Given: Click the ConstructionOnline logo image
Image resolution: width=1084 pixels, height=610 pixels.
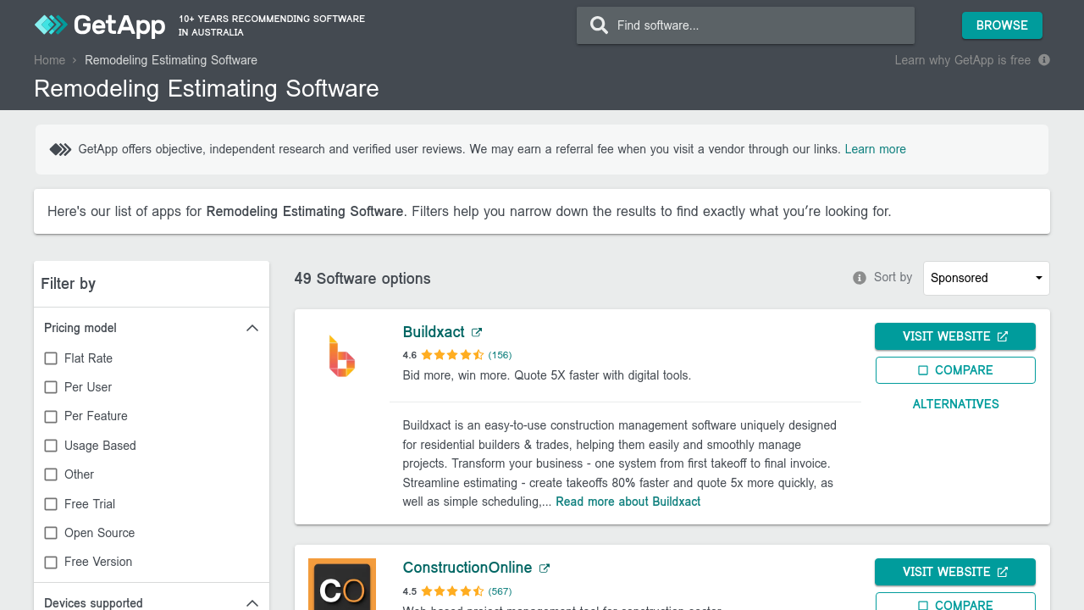Looking at the screenshot, I should (x=342, y=585).
